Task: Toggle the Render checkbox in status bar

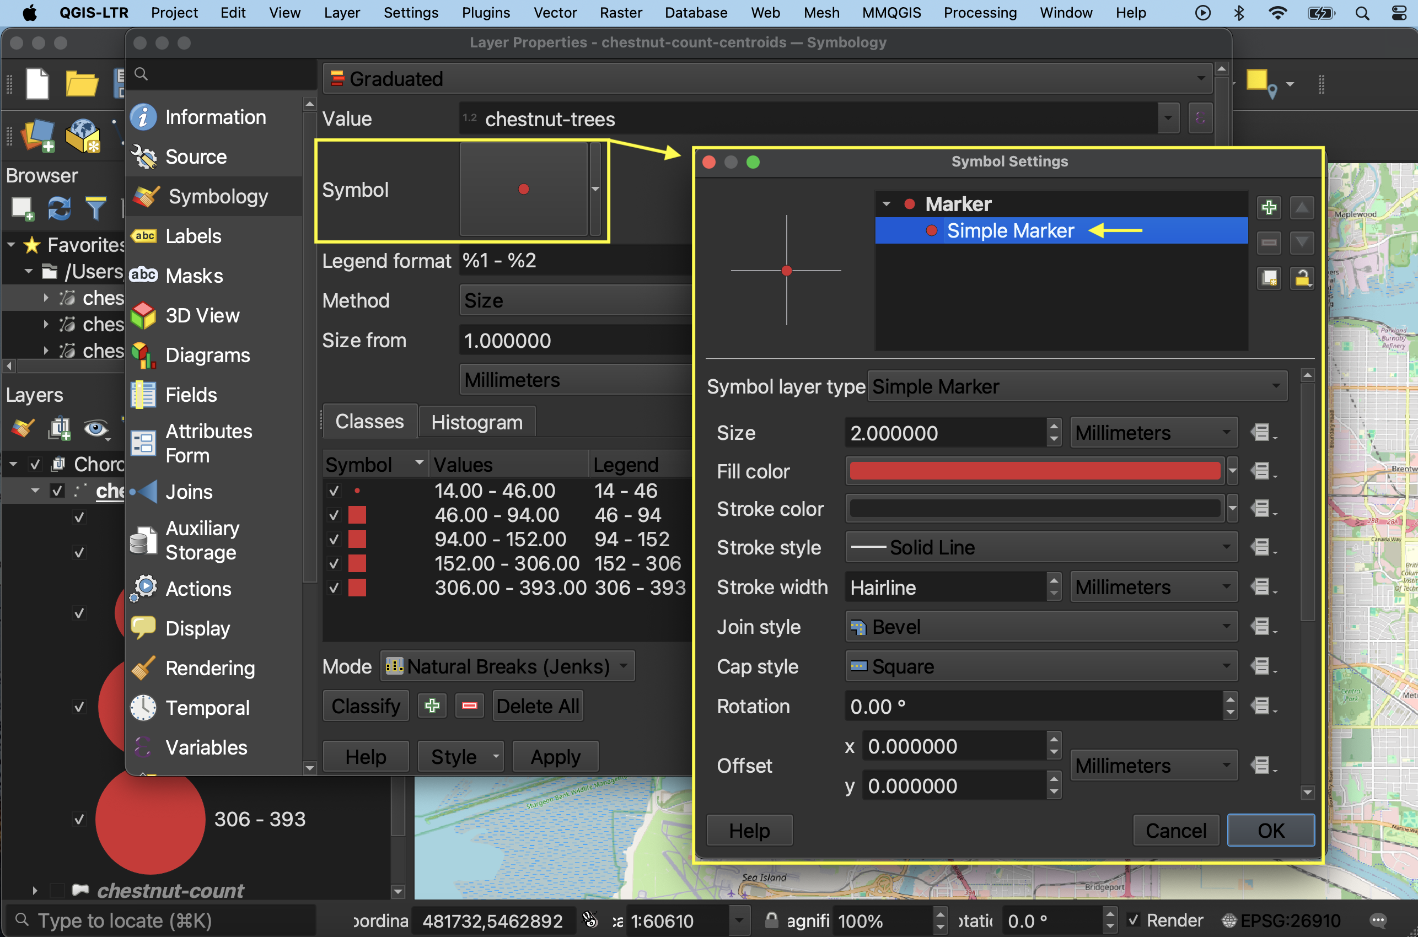Action: coord(1133,920)
